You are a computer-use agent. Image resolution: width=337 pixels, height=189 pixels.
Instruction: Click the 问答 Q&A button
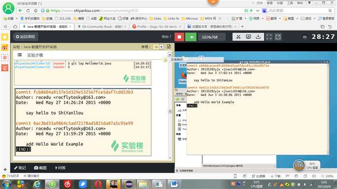pos(60,168)
